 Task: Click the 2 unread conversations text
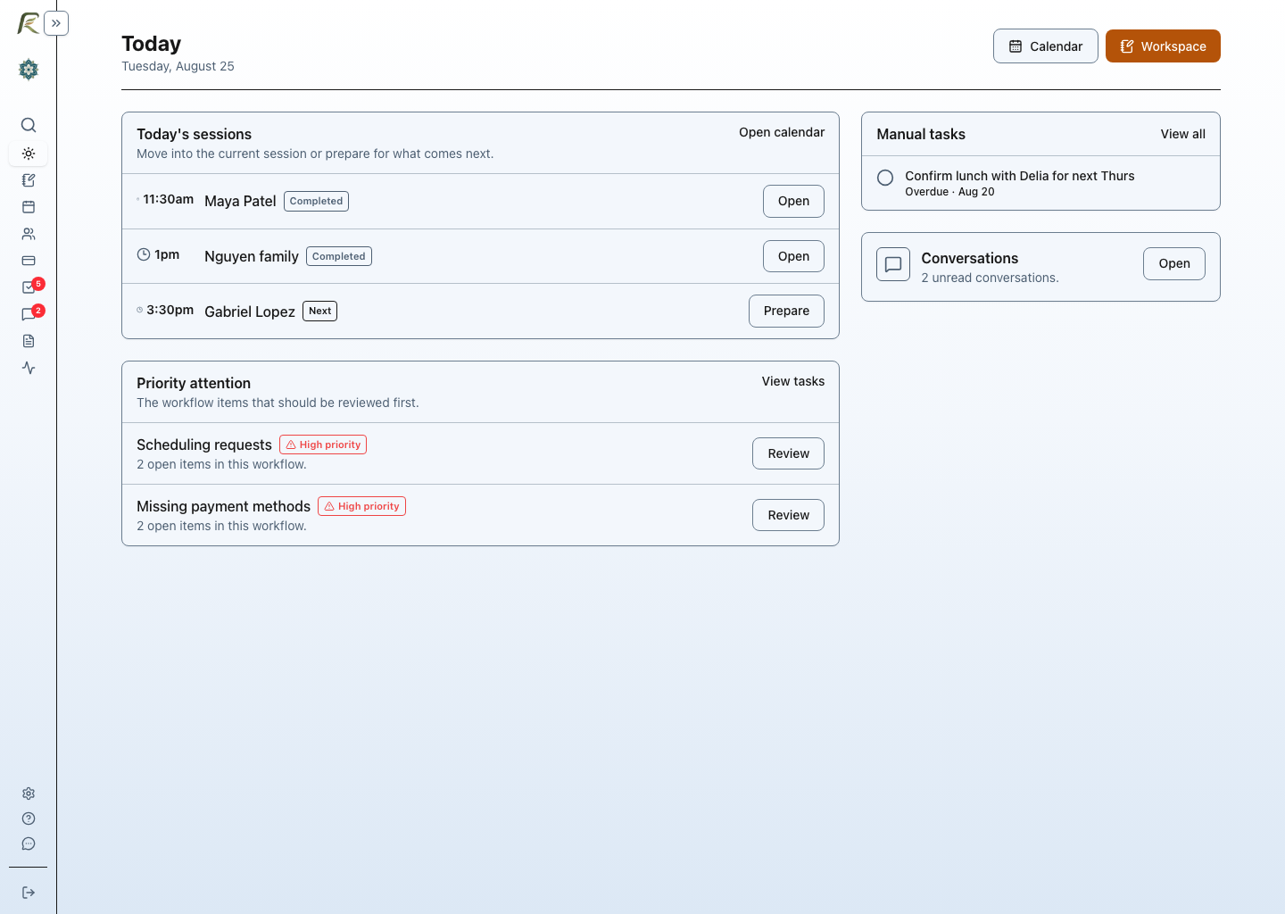point(990,278)
